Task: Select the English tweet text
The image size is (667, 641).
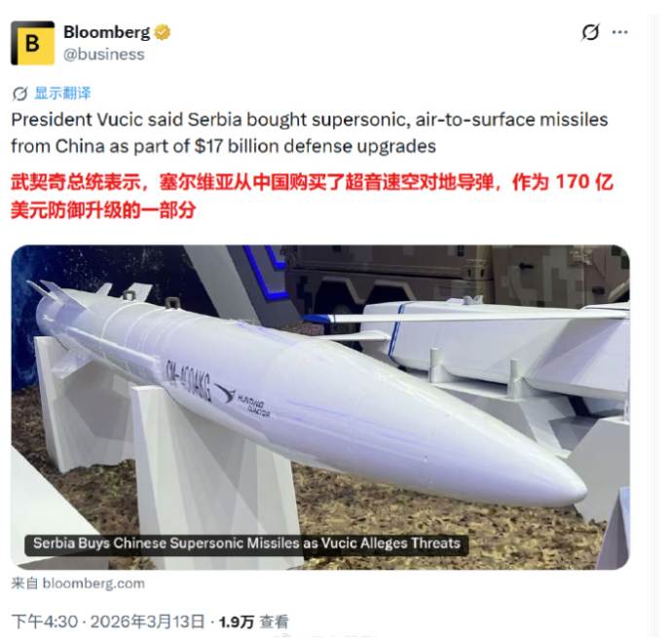Action: pyautogui.click(x=310, y=132)
